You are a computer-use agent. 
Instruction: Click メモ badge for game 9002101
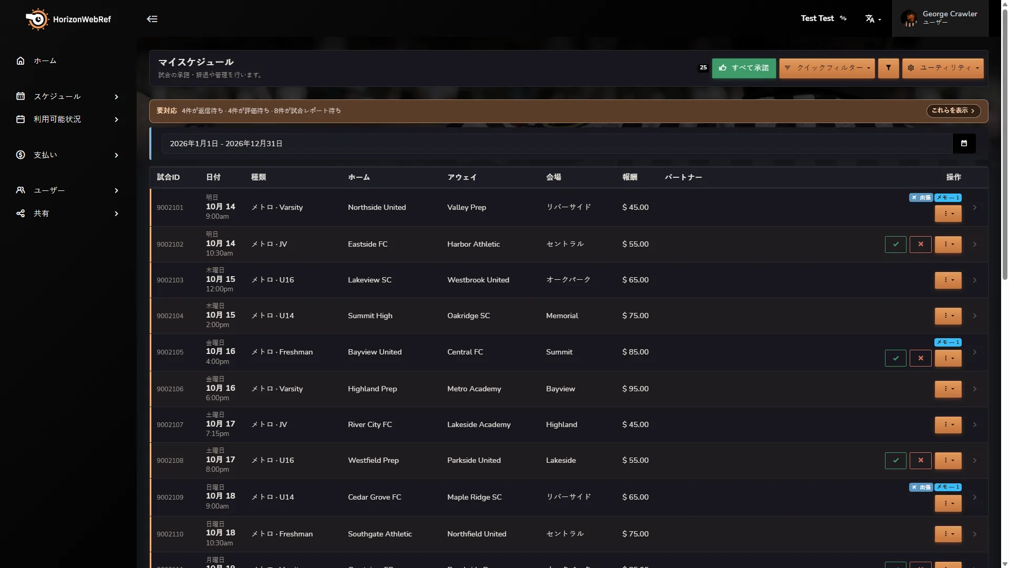948,198
